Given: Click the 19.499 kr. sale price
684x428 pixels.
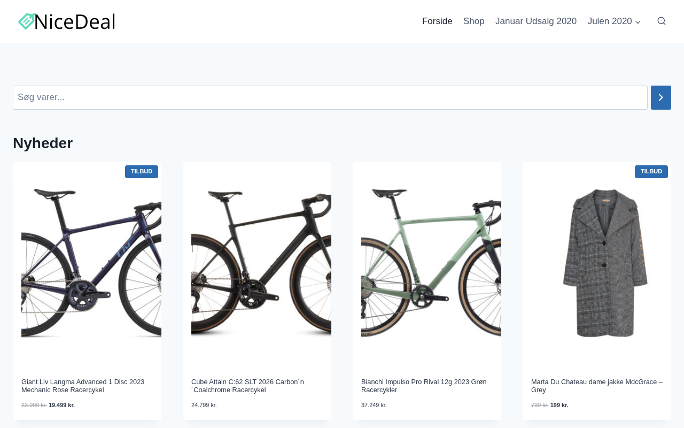Looking at the screenshot, I should click(61, 405).
